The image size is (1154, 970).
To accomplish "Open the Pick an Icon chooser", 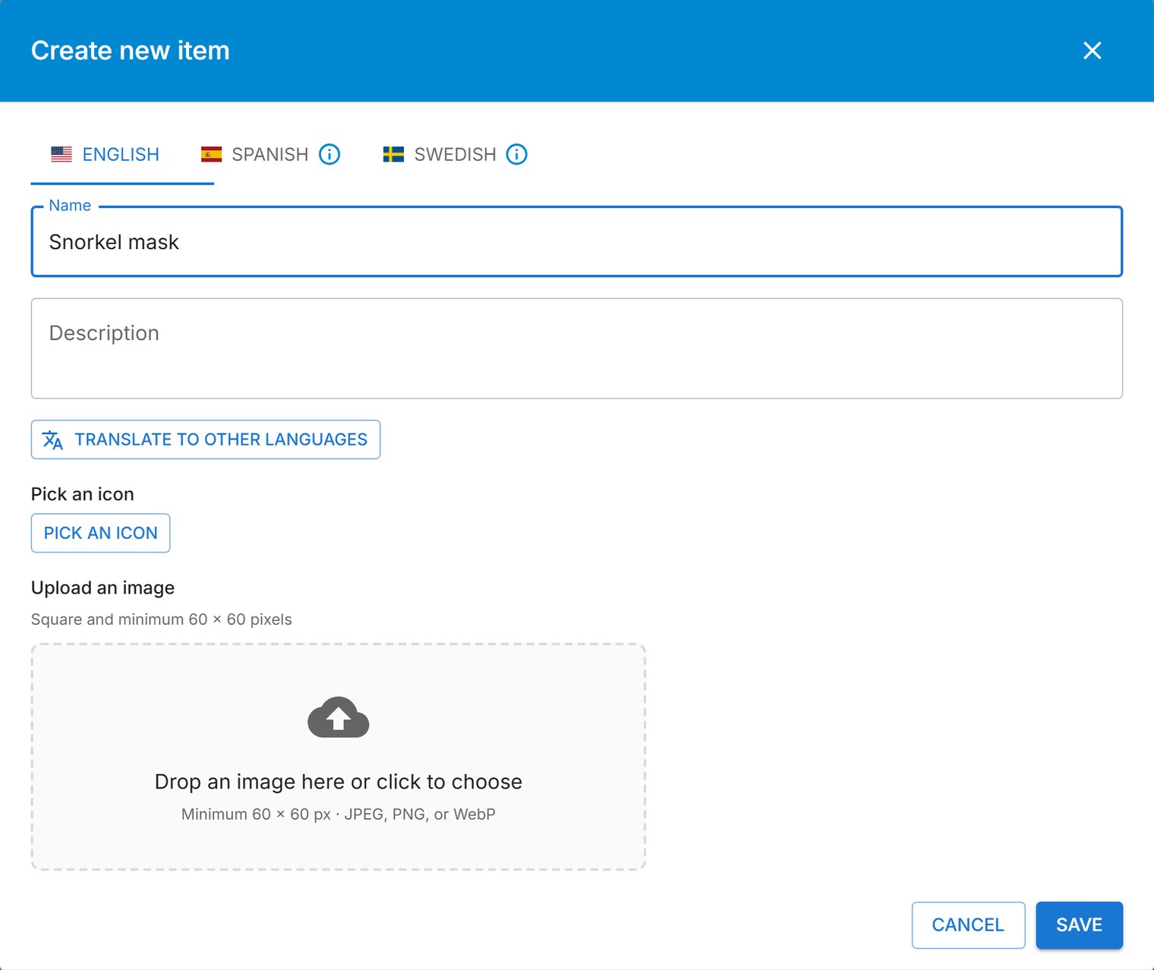I will tap(100, 533).
